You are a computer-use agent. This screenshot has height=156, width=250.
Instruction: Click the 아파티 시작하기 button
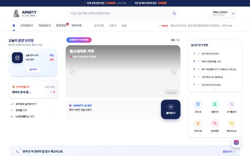point(223,14)
